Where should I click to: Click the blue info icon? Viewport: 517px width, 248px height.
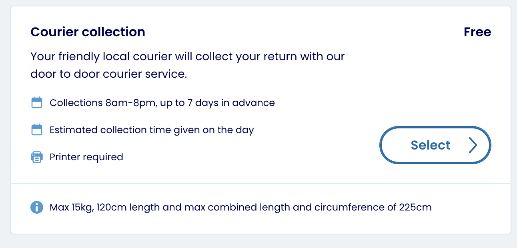tap(37, 207)
